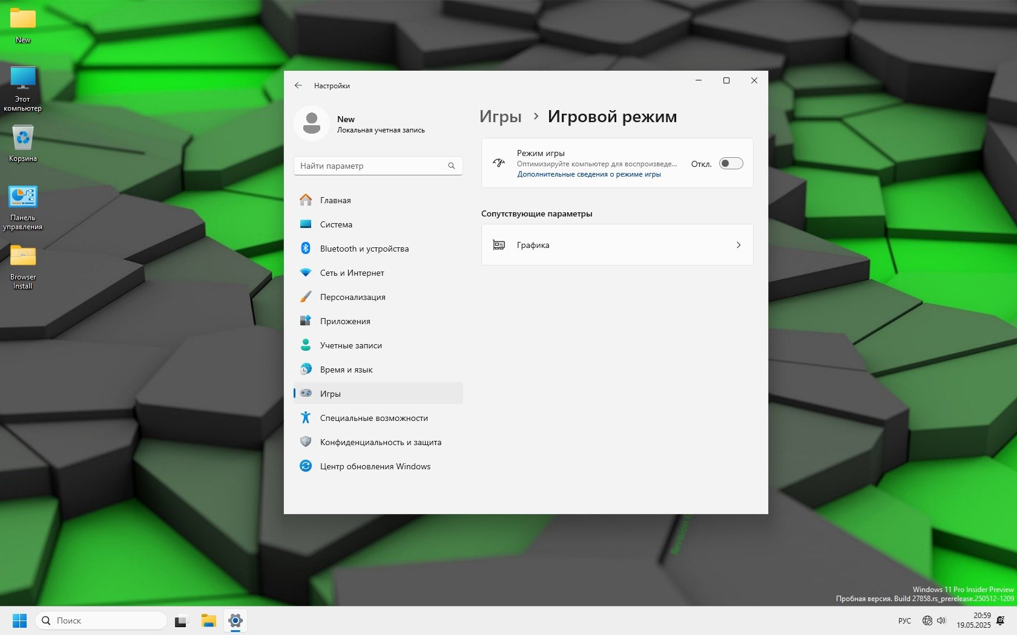Open the Bluetooth и устройства icon

pyautogui.click(x=306, y=249)
